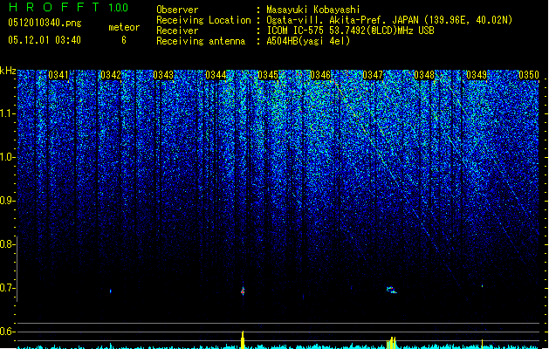The height and width of the screenshot is (349, 549).
Task: Click the 0345 time marker
Action: (268, 75)
